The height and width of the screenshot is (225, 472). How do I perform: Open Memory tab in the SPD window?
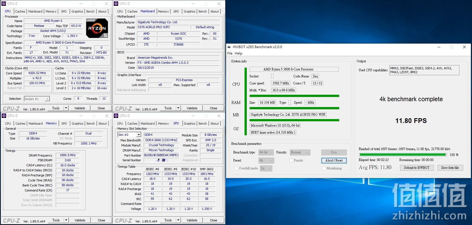[163, 124]
